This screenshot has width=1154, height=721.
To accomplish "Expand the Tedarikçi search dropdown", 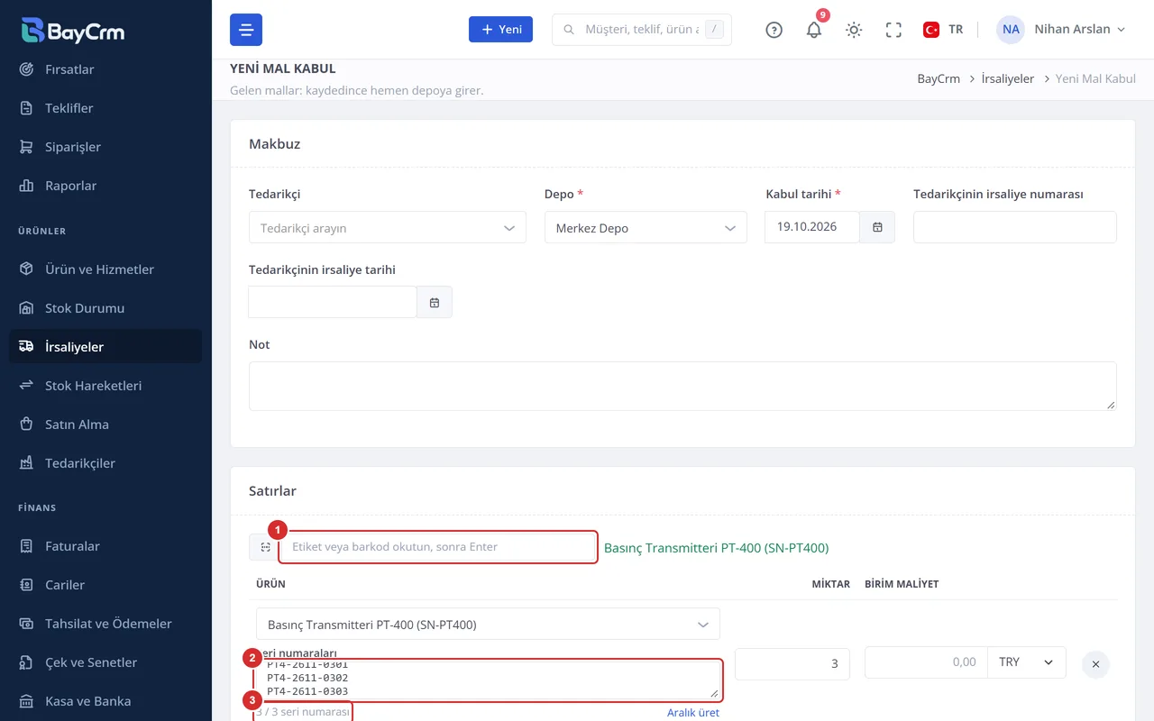I will pyautogui.click(x=388, y=228).
